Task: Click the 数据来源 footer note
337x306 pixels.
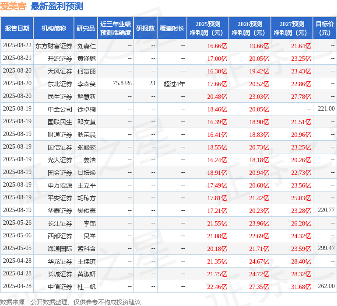Action: (x=70, y=302)
